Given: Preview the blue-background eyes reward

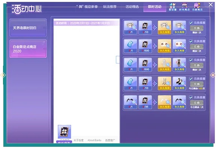Looking at the screenshot, I should (179, 46).
